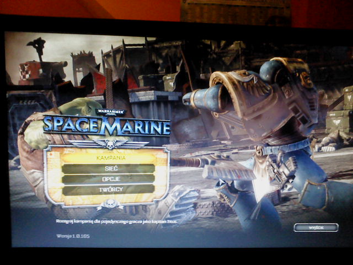This screenshot has height=265, width=353.
Task: Click the Ork totem pole in the background
Action: pyautogui.click(x=39, y=47)
